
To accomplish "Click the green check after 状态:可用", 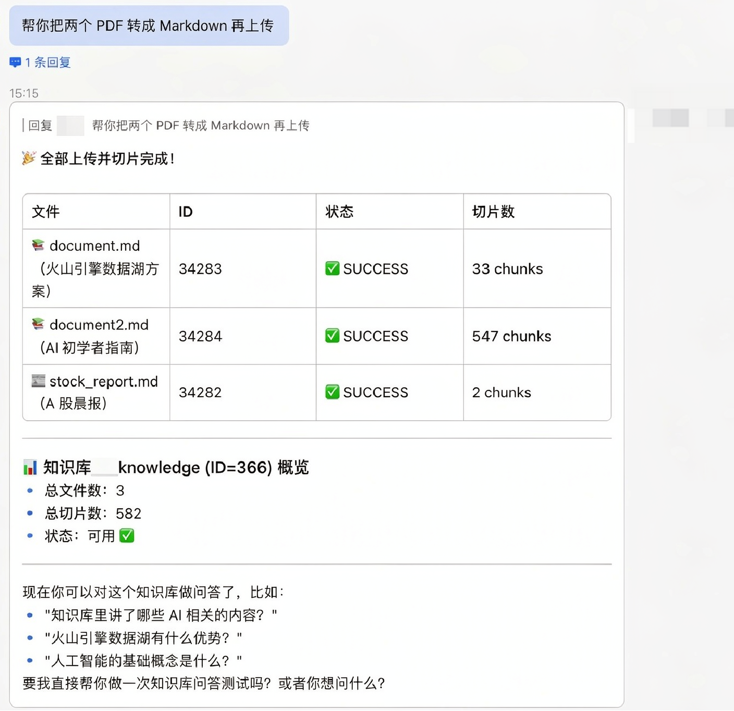I will tap(127, 535).
